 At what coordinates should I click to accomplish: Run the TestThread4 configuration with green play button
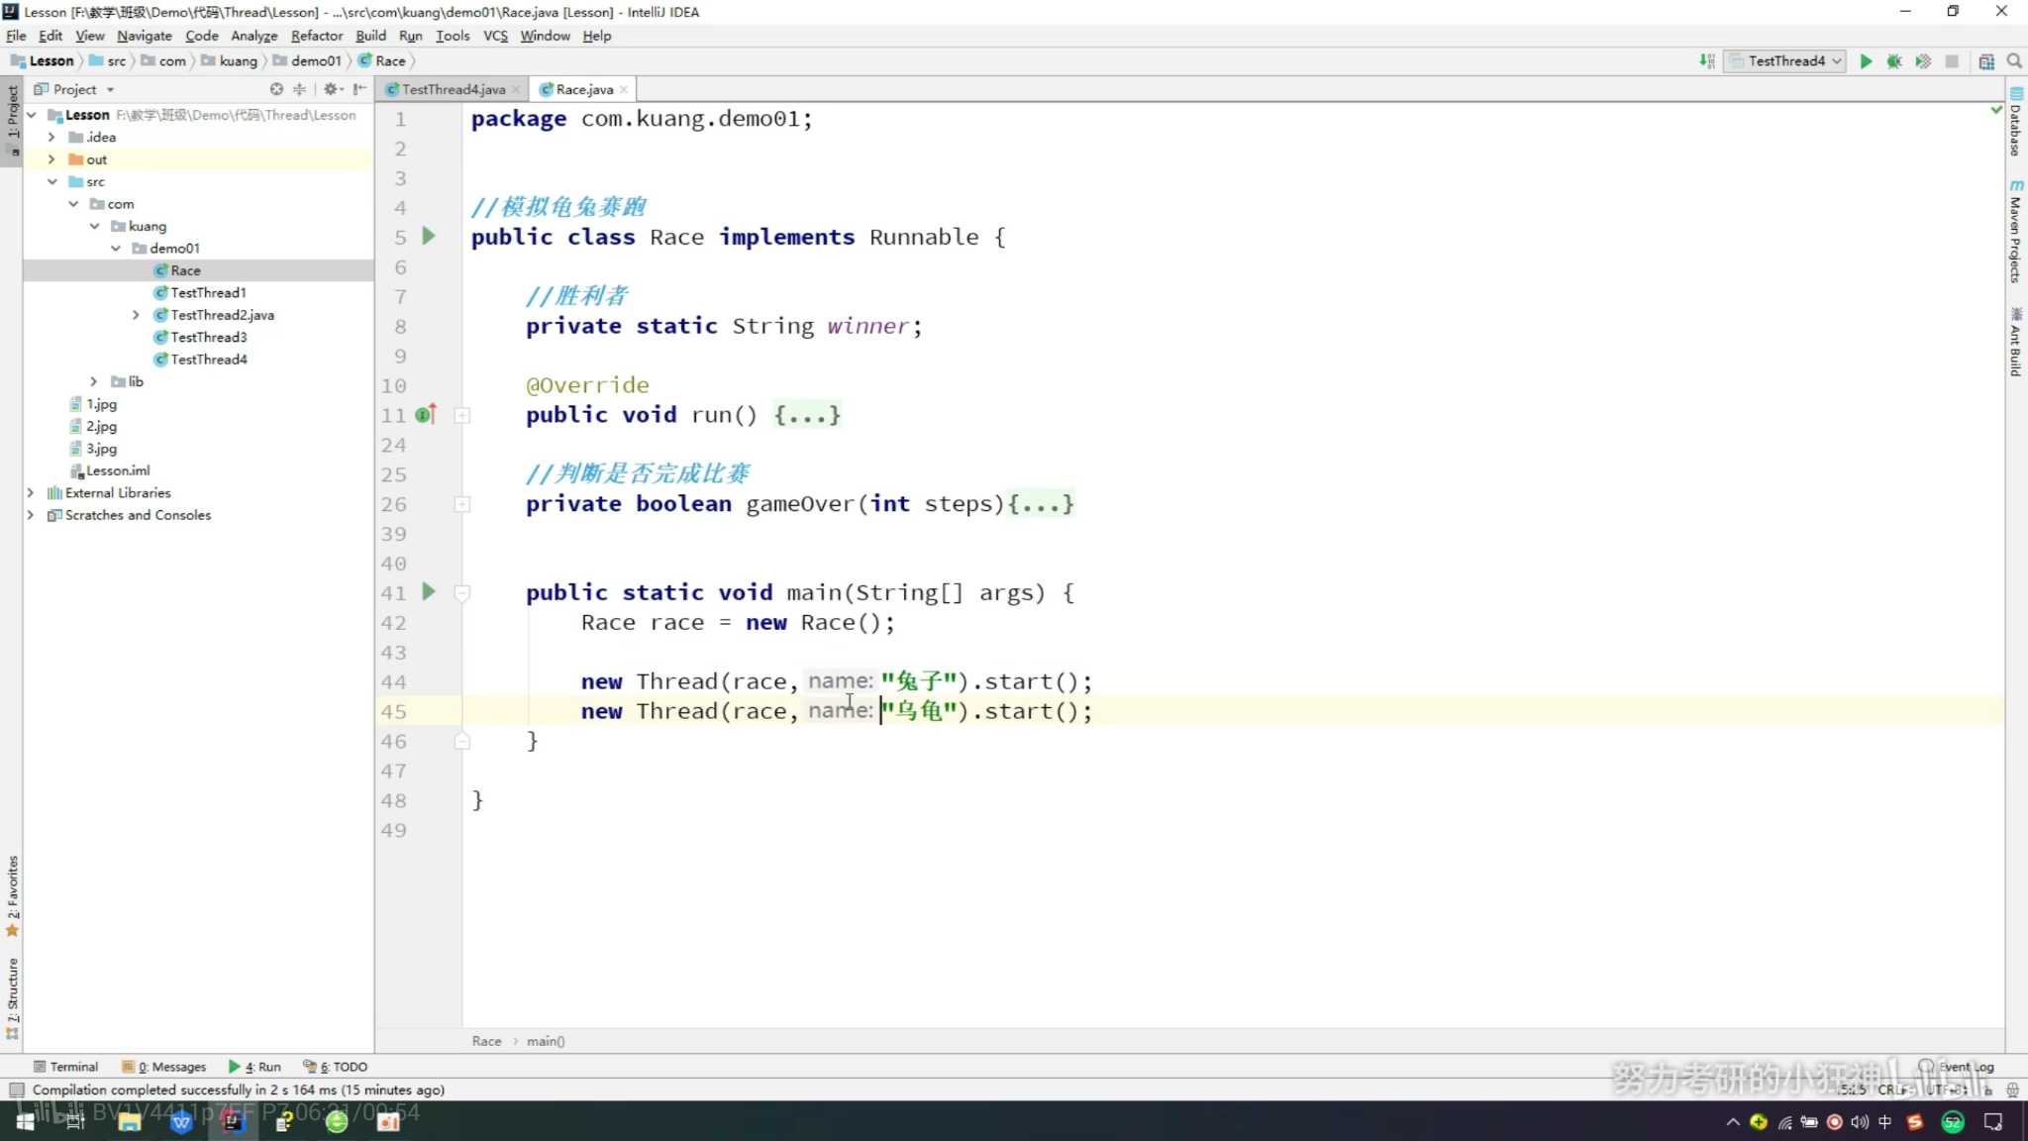(1866, 61)
